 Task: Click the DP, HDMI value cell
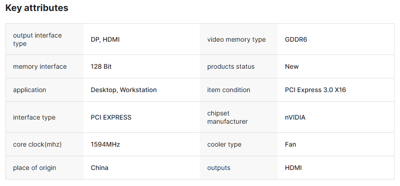pos(105,39)
